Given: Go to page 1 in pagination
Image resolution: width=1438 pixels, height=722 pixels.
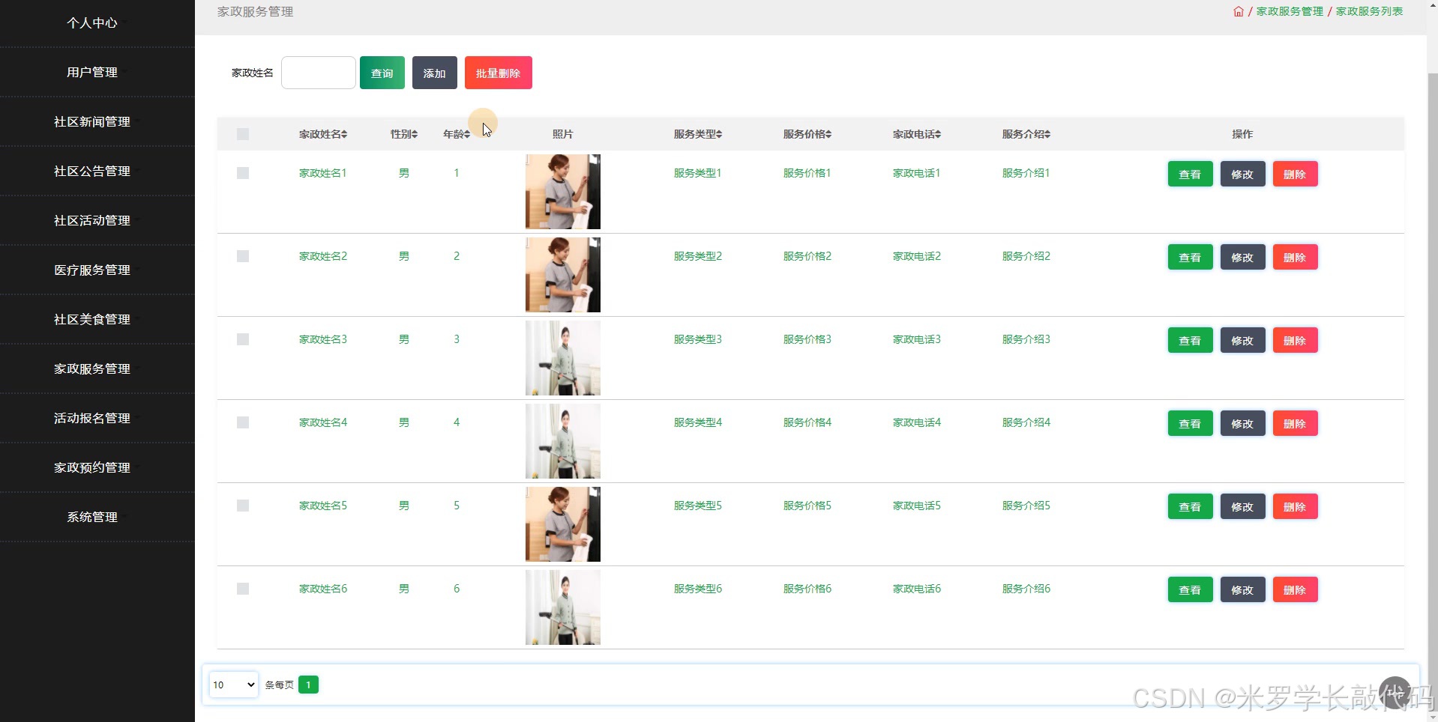Looking at the screenshot, I should click(308, 685).
